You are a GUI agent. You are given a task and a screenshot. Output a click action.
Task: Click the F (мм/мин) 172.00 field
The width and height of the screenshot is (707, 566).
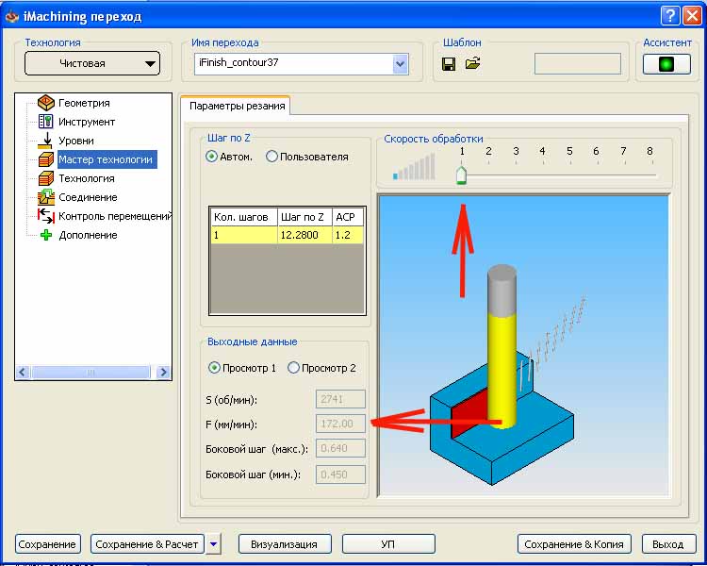pyautogui.click(x=340, y=424)
